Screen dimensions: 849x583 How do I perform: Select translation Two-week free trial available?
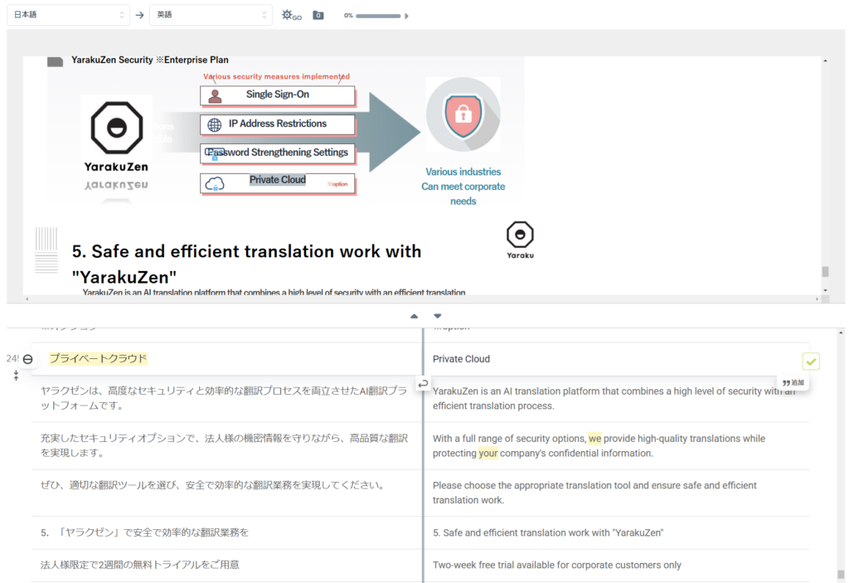point(557,565)
